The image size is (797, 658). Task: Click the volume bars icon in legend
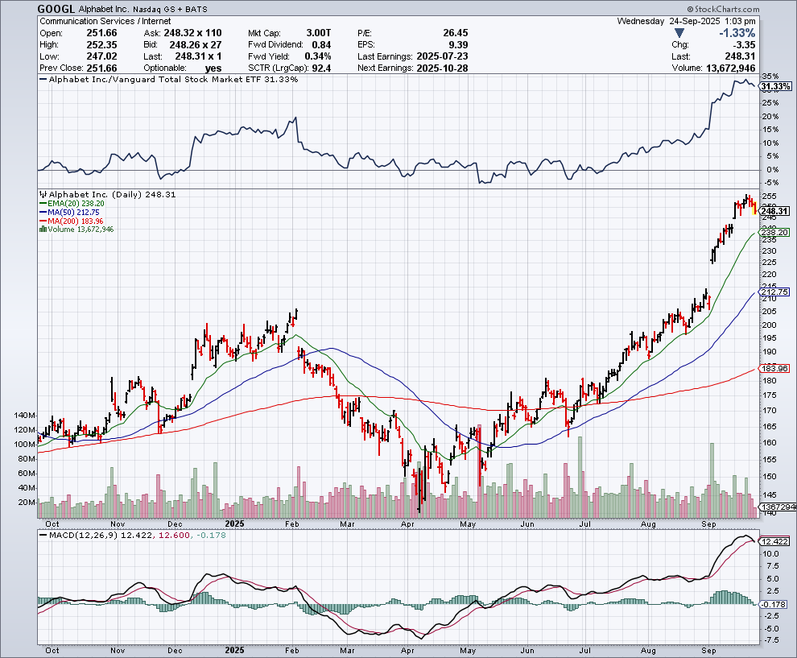click(x=43, y=230)
